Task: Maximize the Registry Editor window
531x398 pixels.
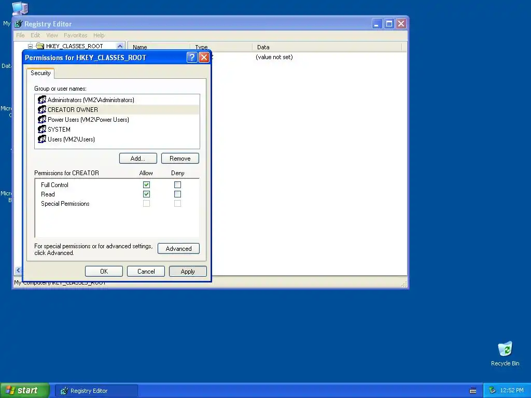Action: click(389, 24)
